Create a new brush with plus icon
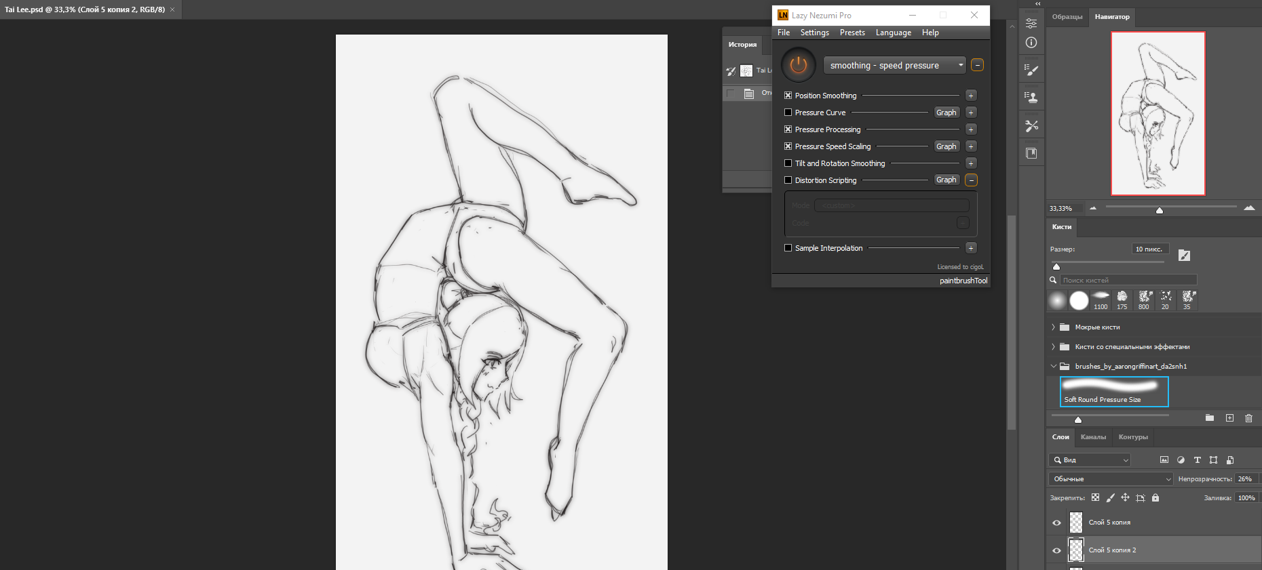This screenshot has height=570, width=1262. click(x=1229, y=418)
